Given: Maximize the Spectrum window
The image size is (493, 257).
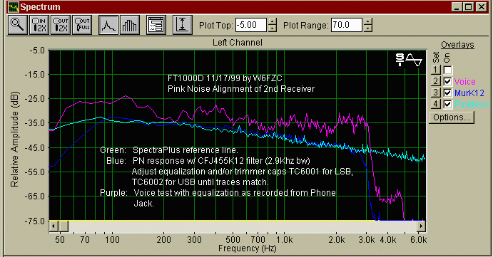Looking at the screenshot, I should pyautogui.click(x=469, y=7).
